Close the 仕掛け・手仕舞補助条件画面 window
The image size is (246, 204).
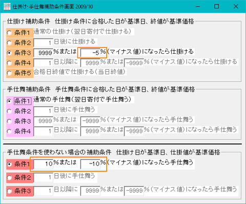(x=236, y=7)
